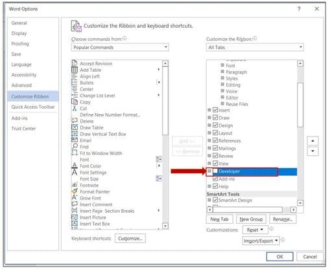The image size is (332, 271).
Task: Uncheck the Mailings tab checkbox
Action: click(x=215, y=148)
